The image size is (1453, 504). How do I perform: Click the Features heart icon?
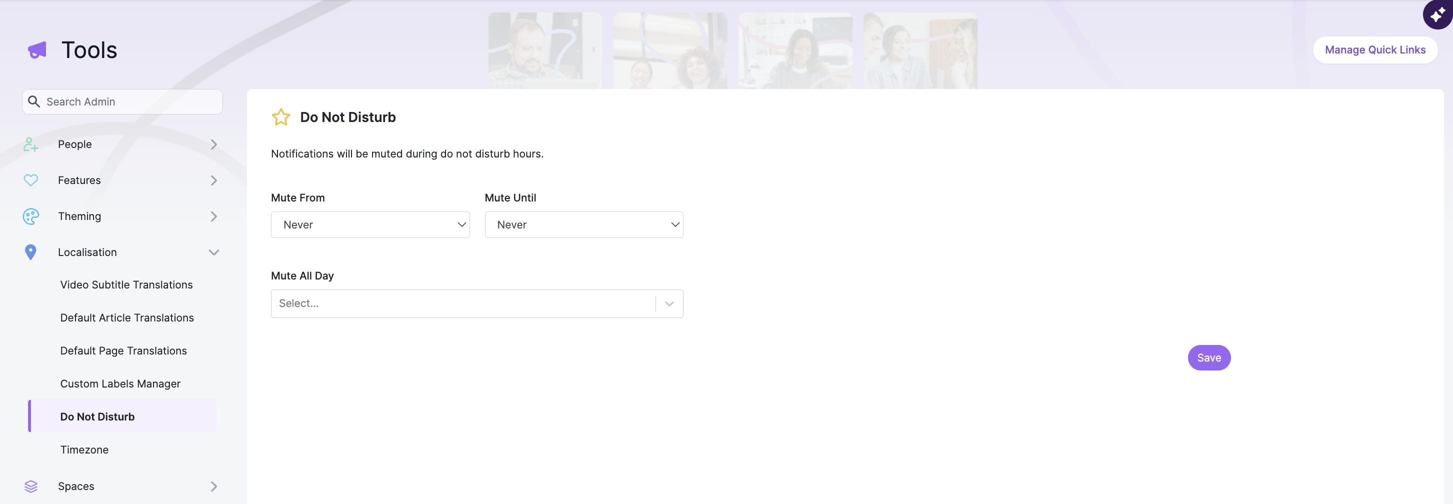pyautogui.click(x=31, y=180)
